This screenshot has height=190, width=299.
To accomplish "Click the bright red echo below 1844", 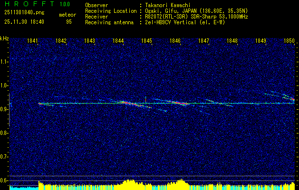I will point(125,103).
